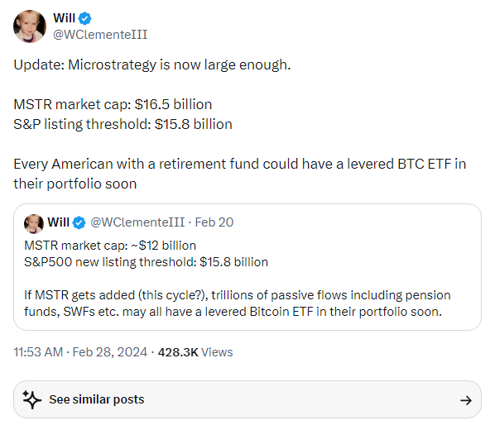495x425 pixels.
Task: Click the text about the levered BTC ETF
Action: pyautogui.click(x=239, y=174)
